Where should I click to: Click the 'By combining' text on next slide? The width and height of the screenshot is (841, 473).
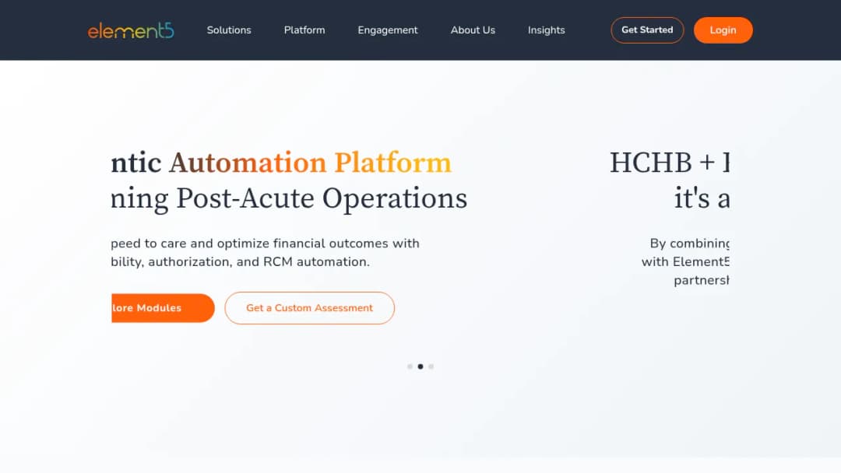click(690, 244)
